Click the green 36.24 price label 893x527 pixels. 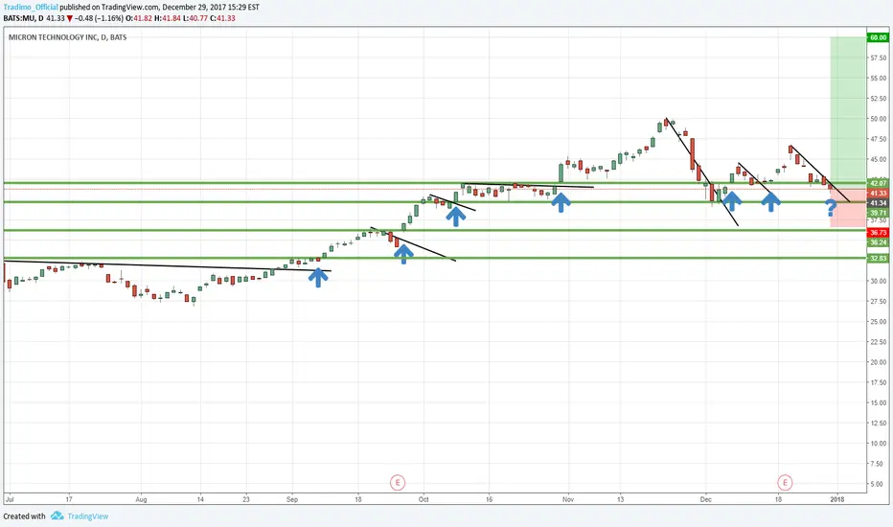878,242
